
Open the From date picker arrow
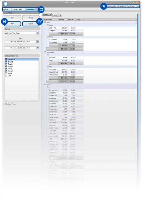pyautogui.click(x=37, y=41)
